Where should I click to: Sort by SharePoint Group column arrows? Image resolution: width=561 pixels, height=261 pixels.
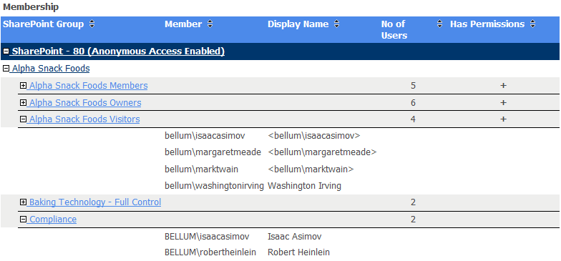click(x=92, y=24)
